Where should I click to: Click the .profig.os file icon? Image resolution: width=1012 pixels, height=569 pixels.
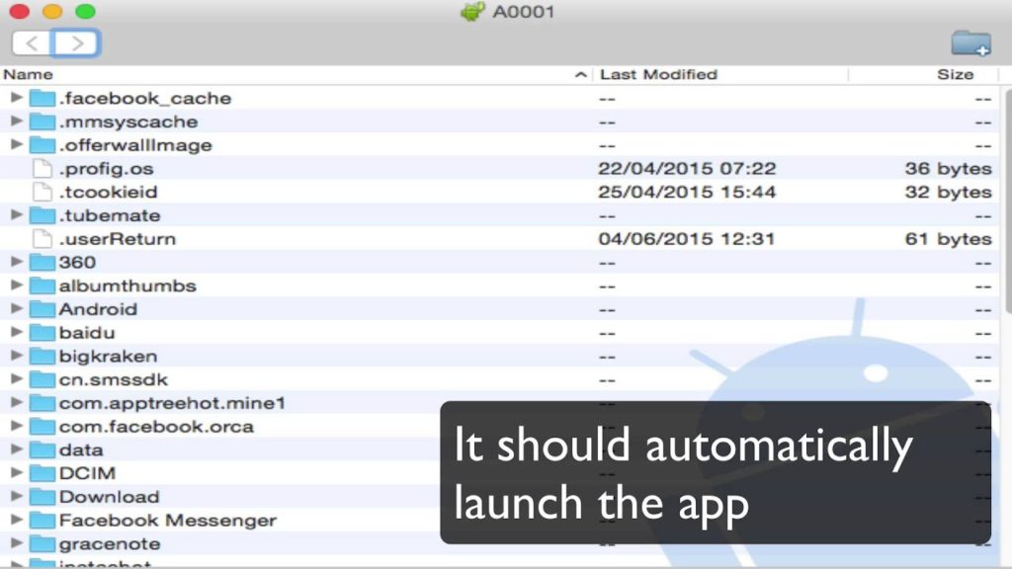(x=42, y=168)
